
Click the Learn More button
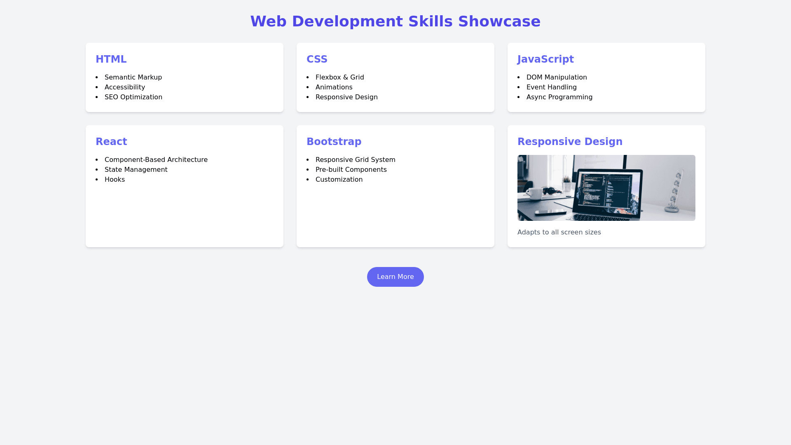coord(395,277)
